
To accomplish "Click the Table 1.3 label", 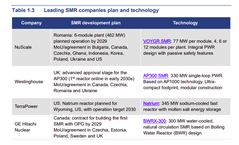I will point(23,10).
